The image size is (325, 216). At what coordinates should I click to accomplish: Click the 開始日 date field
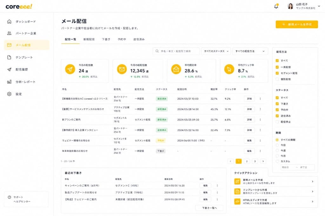(285, 167)
